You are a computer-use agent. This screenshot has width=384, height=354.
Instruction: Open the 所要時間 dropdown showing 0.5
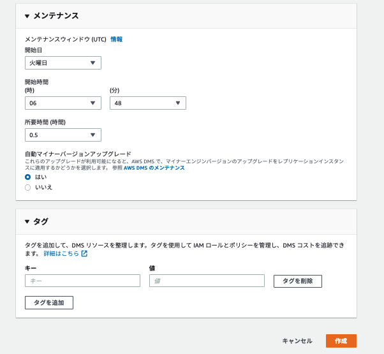click(63, 135)
